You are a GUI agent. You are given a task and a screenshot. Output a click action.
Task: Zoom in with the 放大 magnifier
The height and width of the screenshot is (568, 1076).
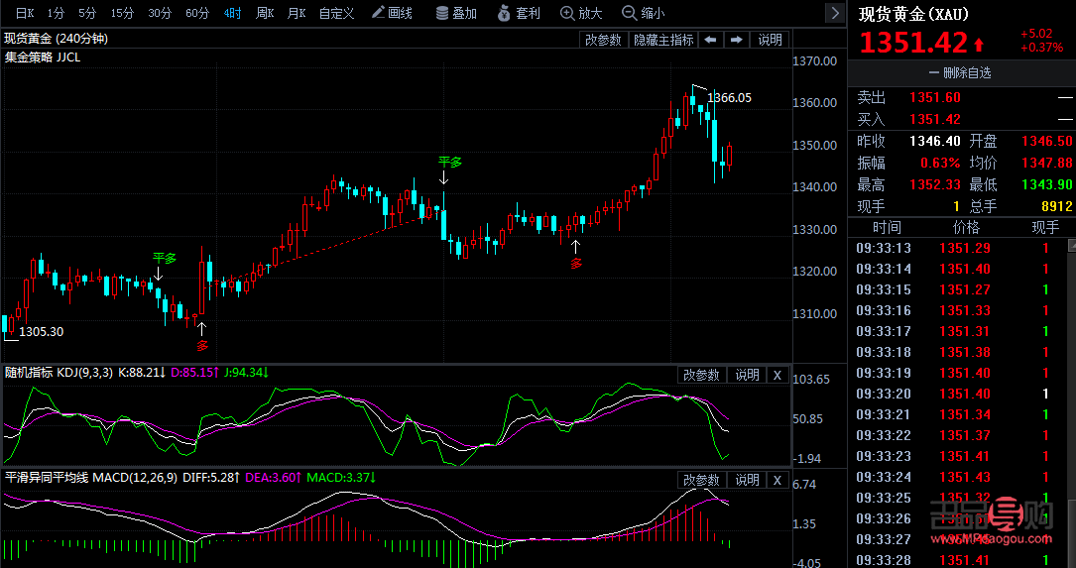581,12
